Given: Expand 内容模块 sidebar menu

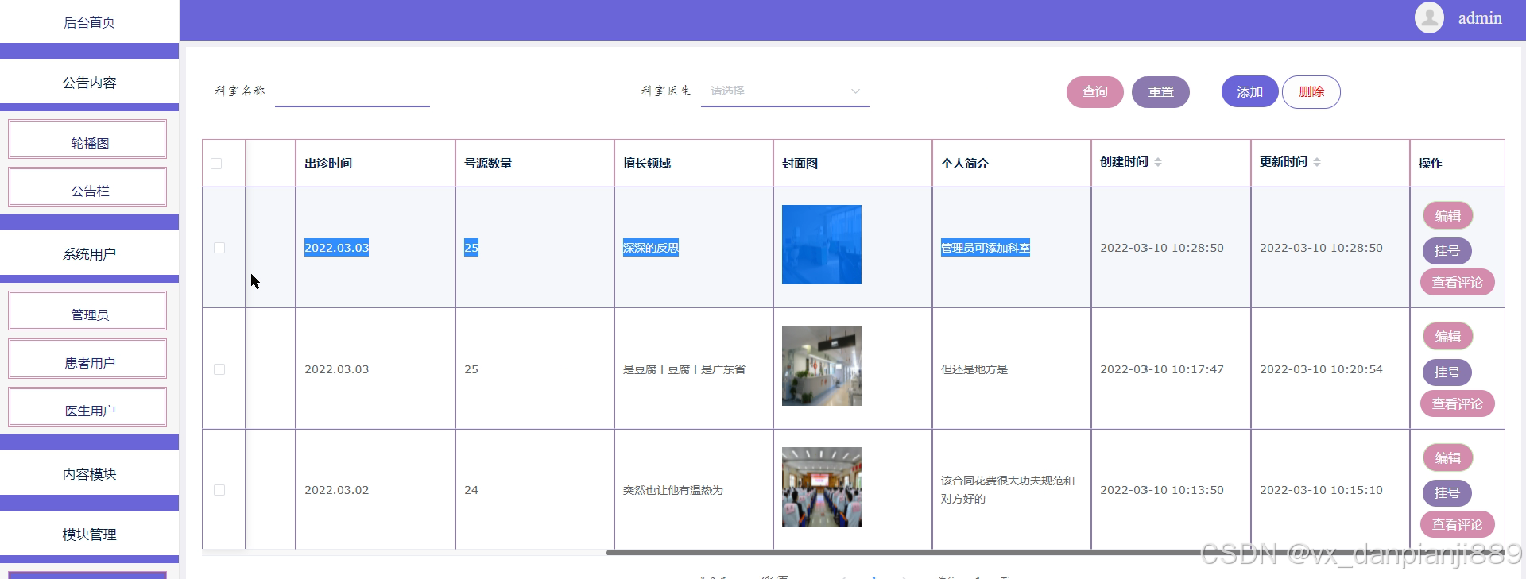Looking at the screenshot, I should [89, 474].
